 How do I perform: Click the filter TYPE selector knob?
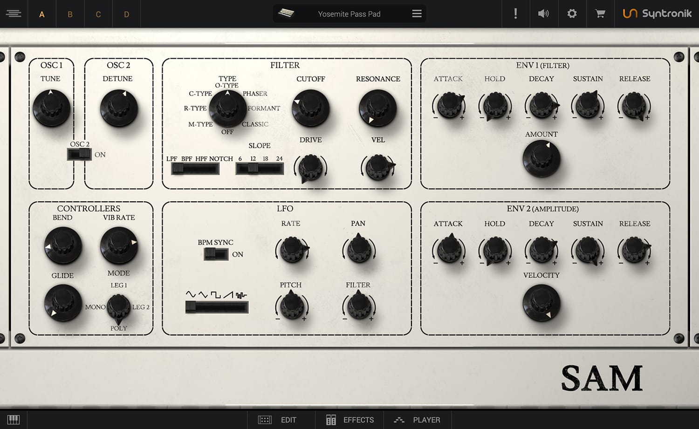pos(227,109)
